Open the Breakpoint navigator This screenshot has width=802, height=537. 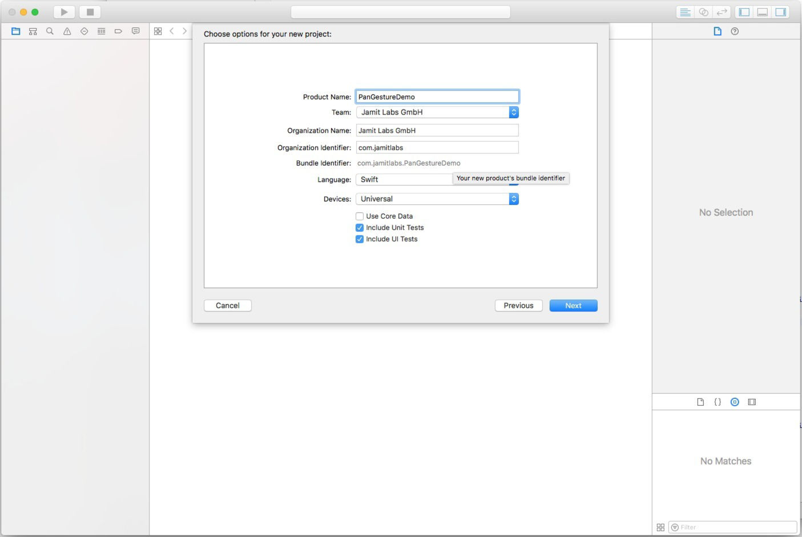[119, 31]
